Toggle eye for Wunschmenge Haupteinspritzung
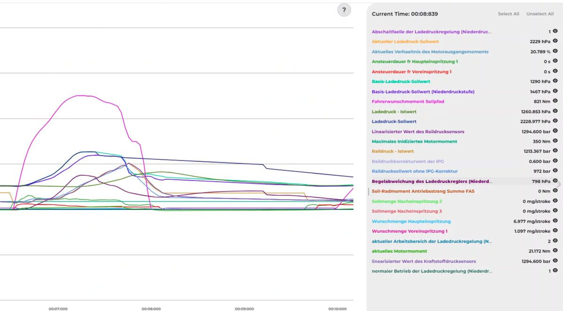Viewport: 563px width, 311px height. (555, 221)
